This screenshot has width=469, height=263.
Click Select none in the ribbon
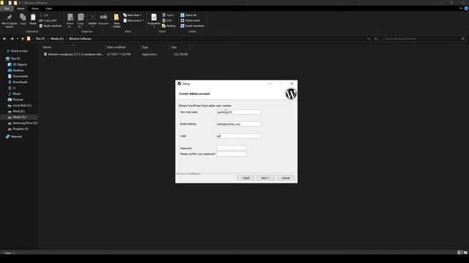pos(190,20)
